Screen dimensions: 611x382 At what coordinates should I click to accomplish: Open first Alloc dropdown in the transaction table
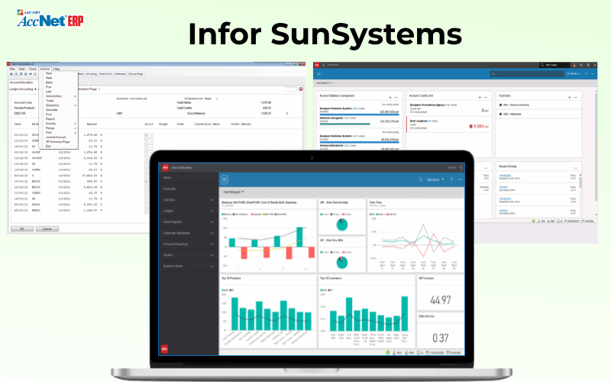click(150, 136)
